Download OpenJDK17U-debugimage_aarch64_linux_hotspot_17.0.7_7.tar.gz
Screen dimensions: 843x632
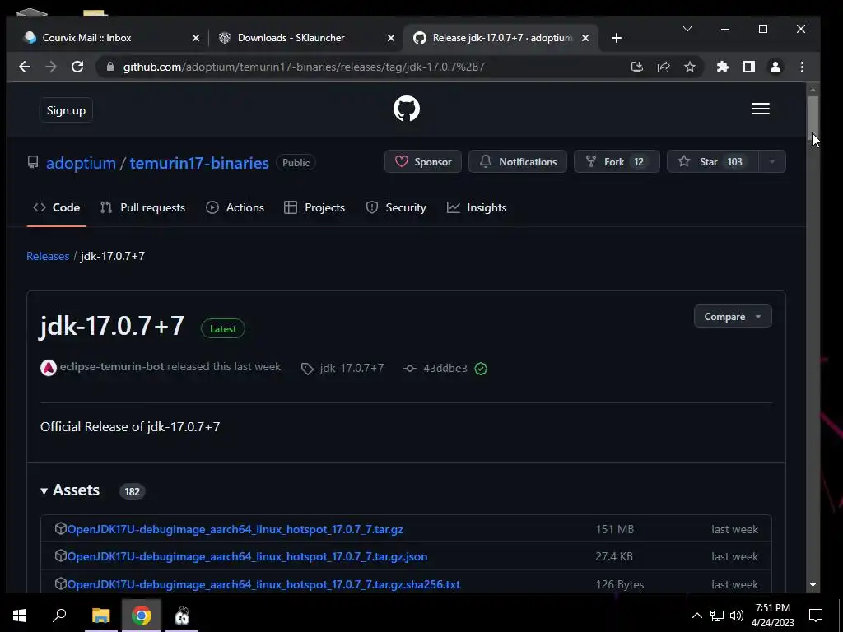click(235, 529)
